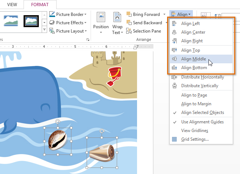Click the Selection Pane icon

129,31
